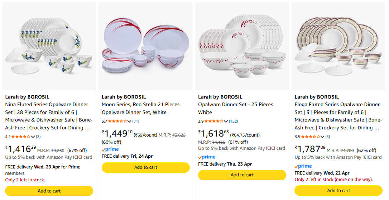Add Elega Fluted 31 Pieces set to cart

pos(338,191)
